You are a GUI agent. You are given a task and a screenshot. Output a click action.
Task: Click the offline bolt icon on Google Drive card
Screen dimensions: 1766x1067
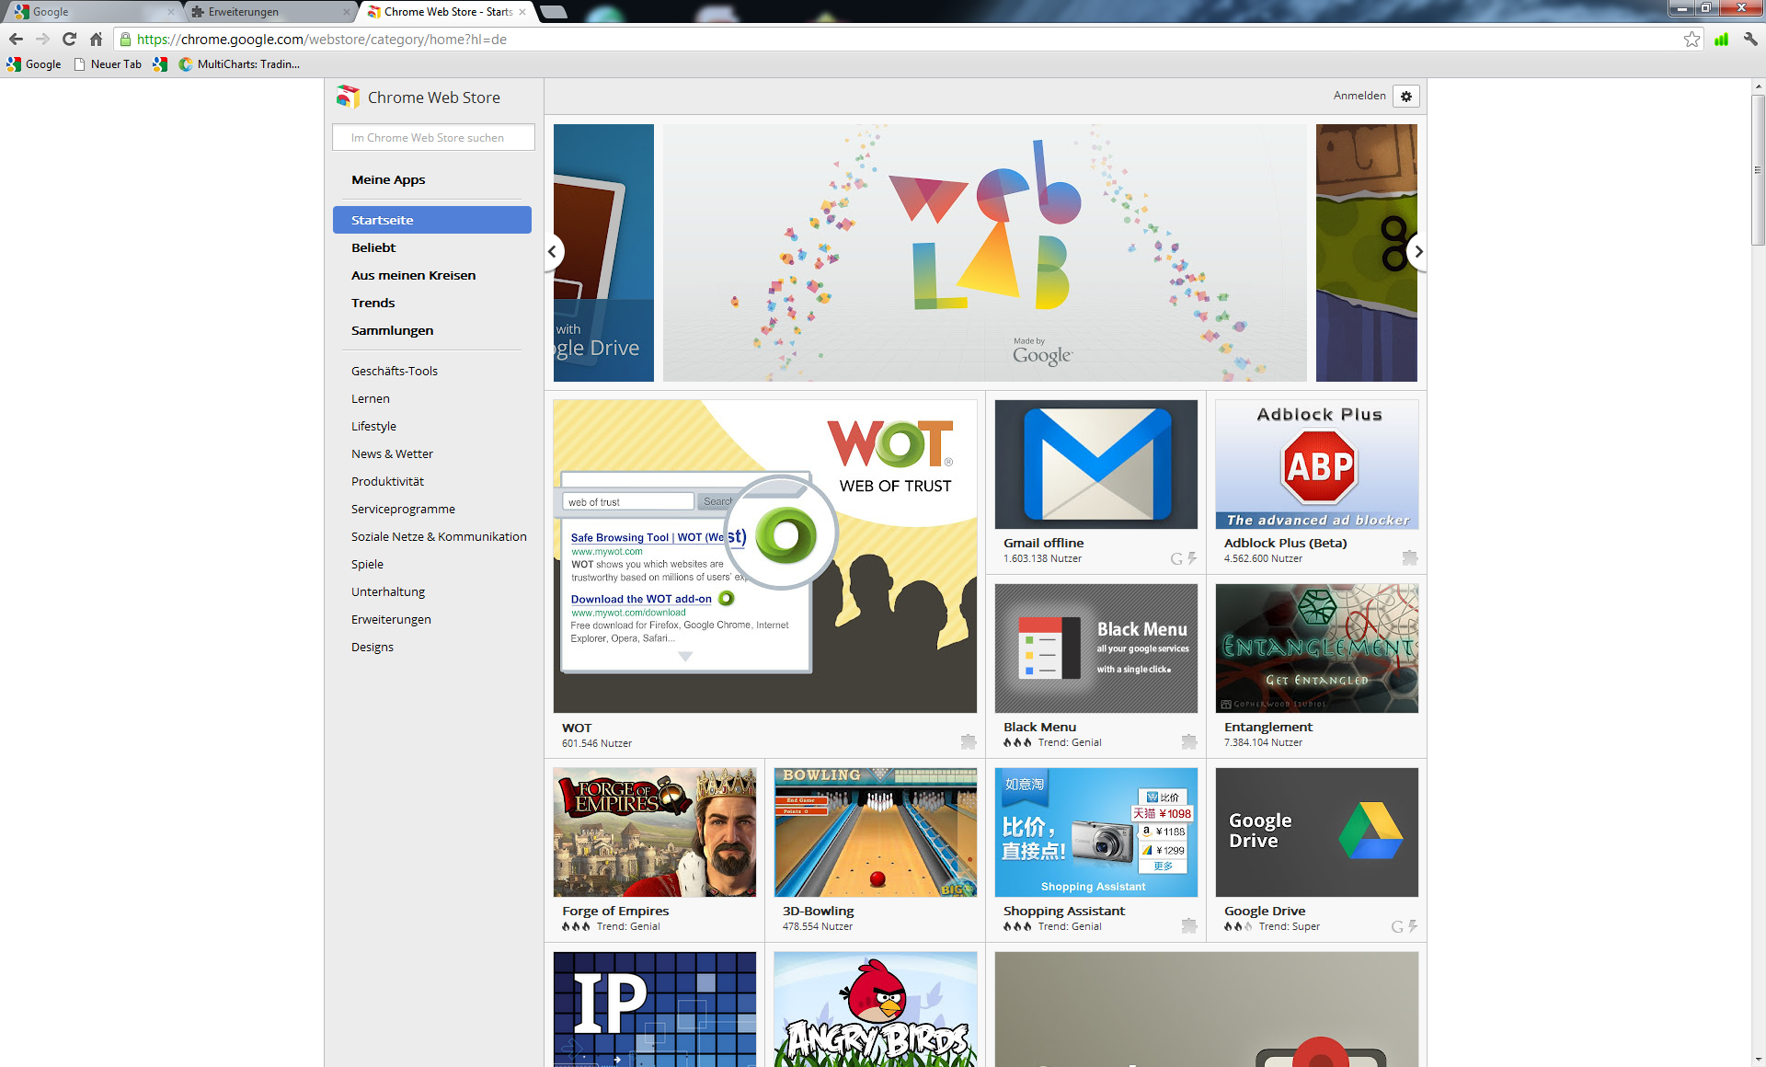point(1413,926)
